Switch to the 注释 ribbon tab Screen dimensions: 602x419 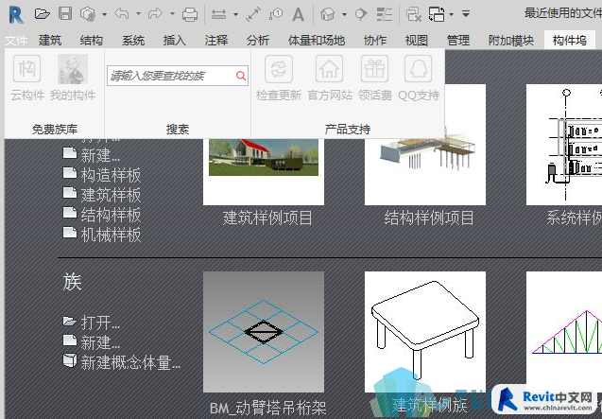pyautogui.click(x=216, y=41)
